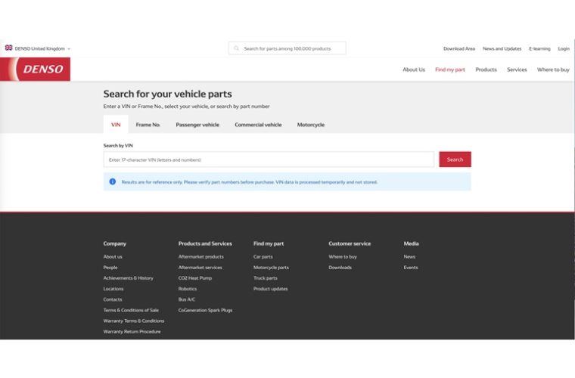
Task: Open Motorcycle parts footer link
Action: pos(271,268)
